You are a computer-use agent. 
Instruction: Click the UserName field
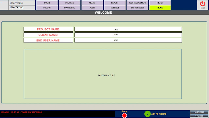22,3
